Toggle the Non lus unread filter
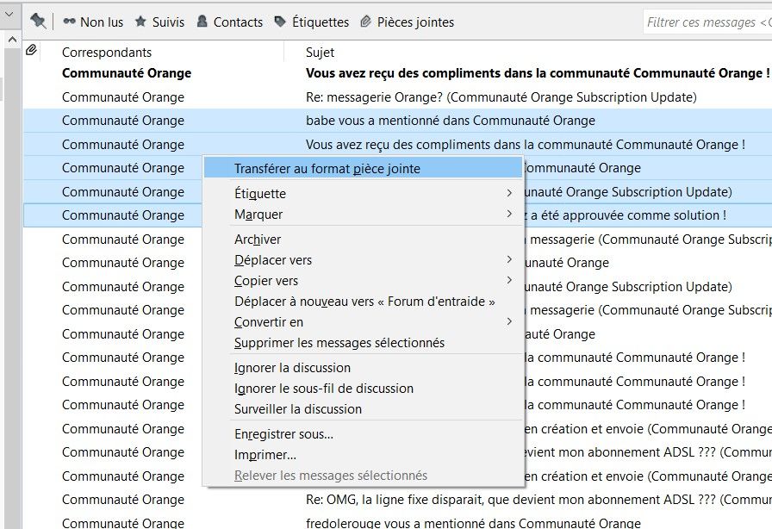The width and height of the screenshot is (772, 529). [93, 22]
